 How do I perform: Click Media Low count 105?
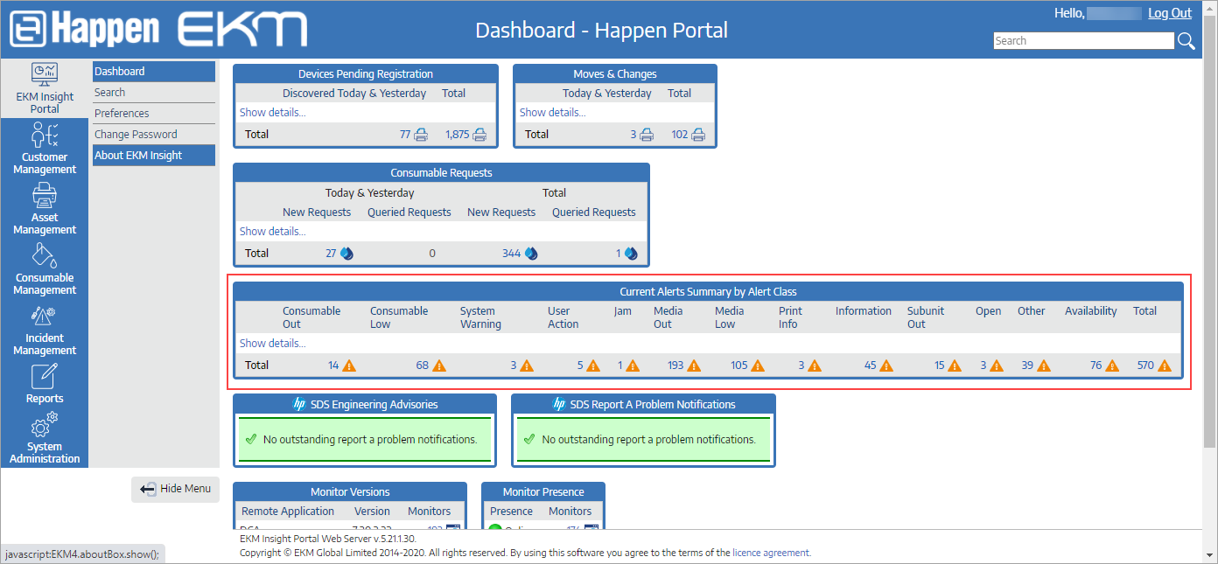(739, 366)
